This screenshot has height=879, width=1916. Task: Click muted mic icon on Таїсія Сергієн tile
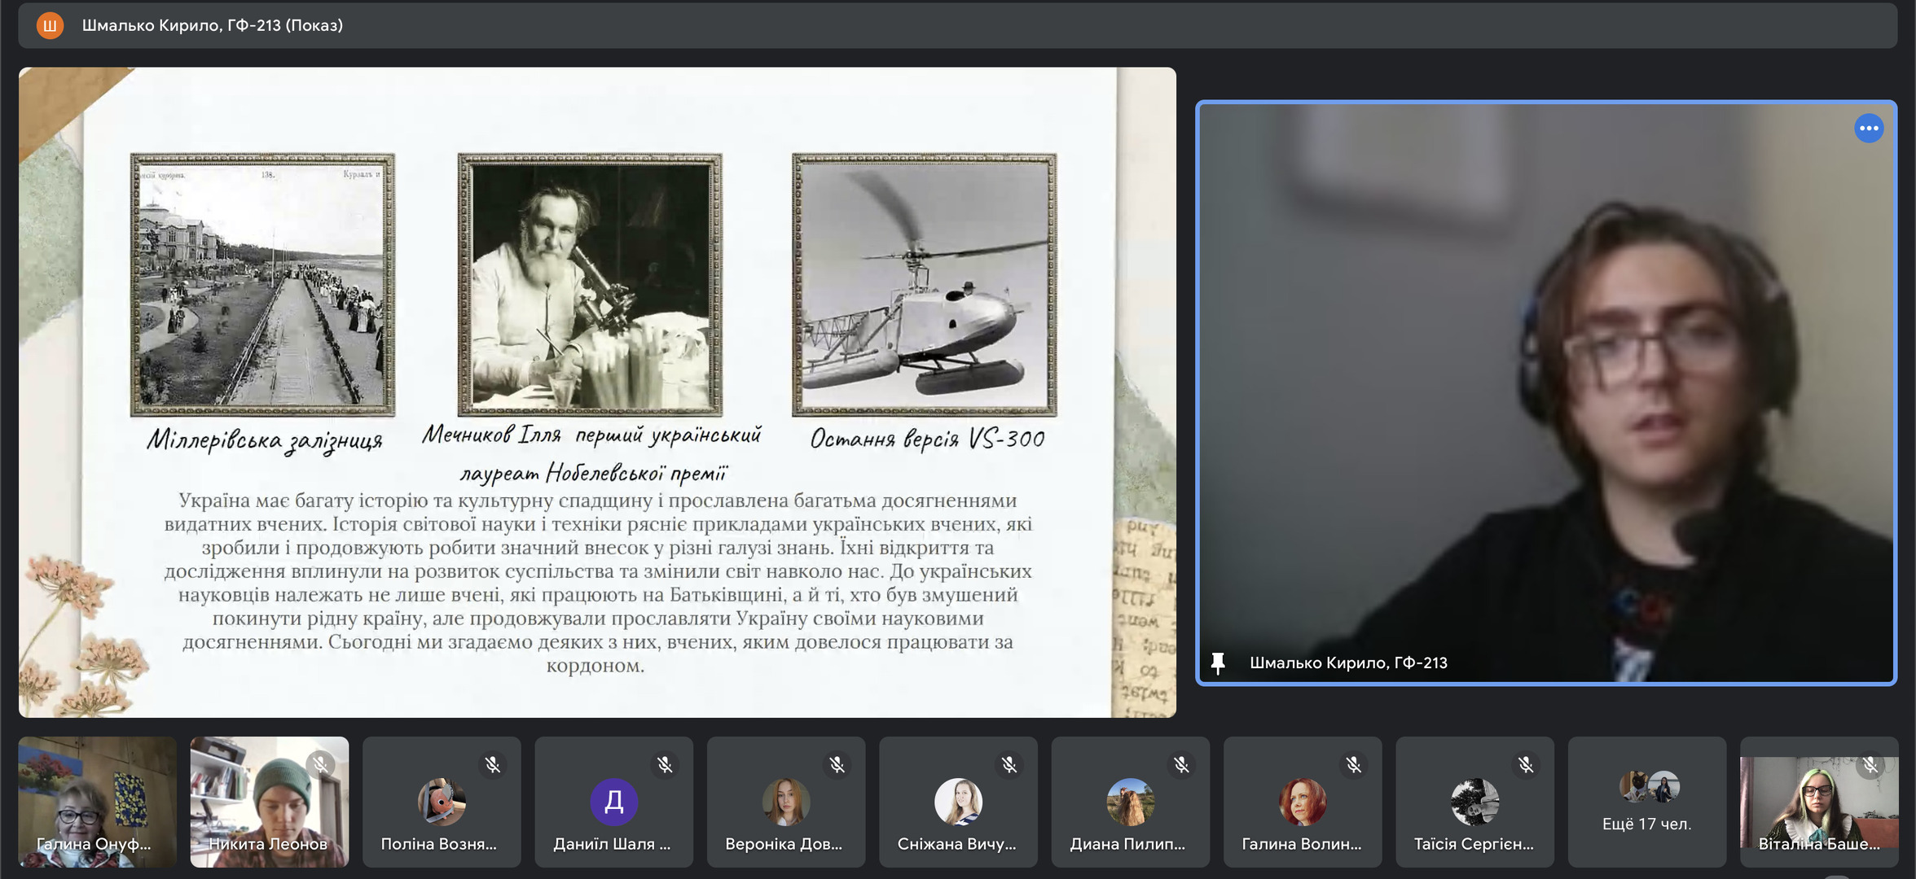point(1526,765)
